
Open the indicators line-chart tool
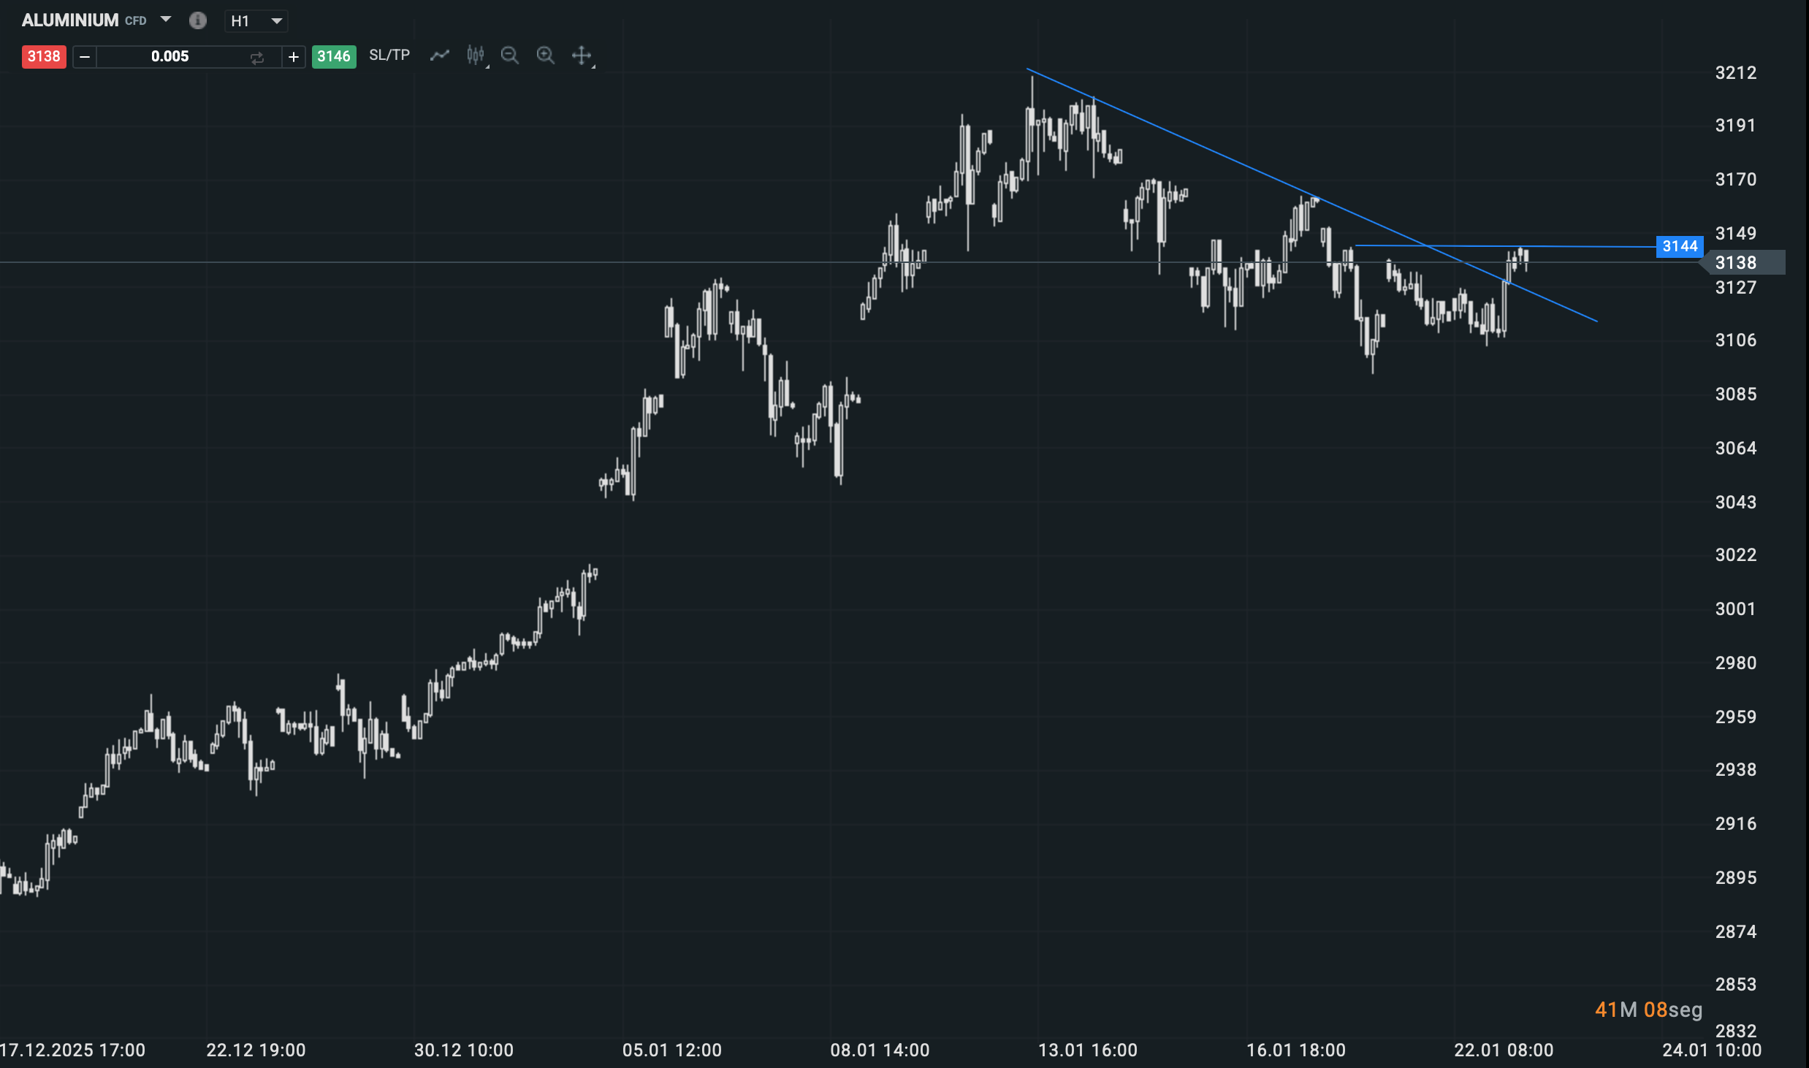click(439, 56)
